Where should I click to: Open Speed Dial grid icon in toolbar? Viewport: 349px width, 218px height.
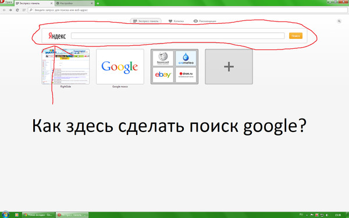[x=24, y=10]
